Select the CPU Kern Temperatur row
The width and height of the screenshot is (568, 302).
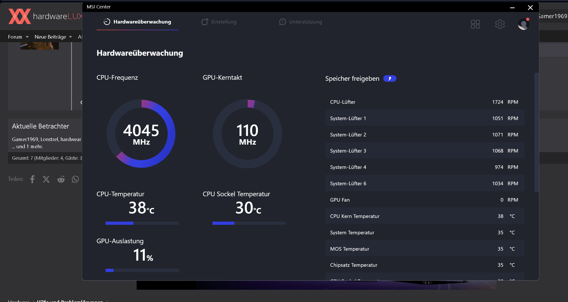click(425, 216)
